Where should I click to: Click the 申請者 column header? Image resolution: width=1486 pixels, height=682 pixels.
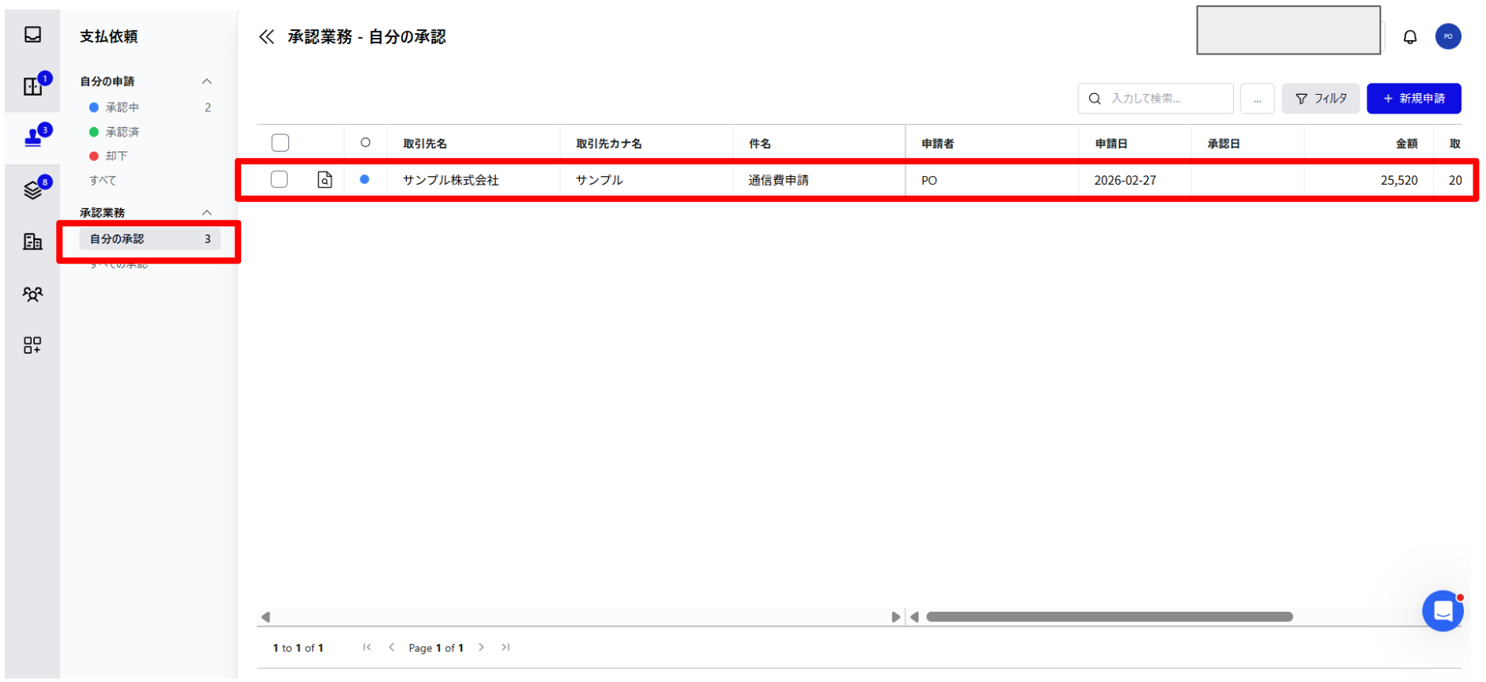(938, 144)
